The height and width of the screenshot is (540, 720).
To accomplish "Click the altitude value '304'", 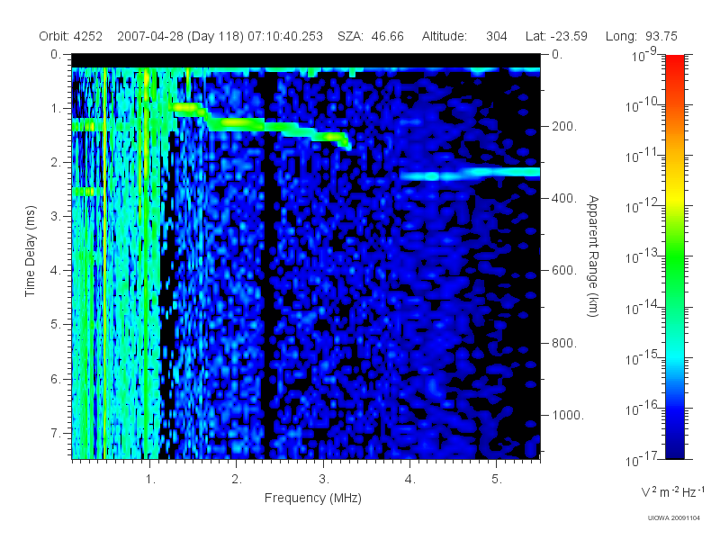I will 497,36.
